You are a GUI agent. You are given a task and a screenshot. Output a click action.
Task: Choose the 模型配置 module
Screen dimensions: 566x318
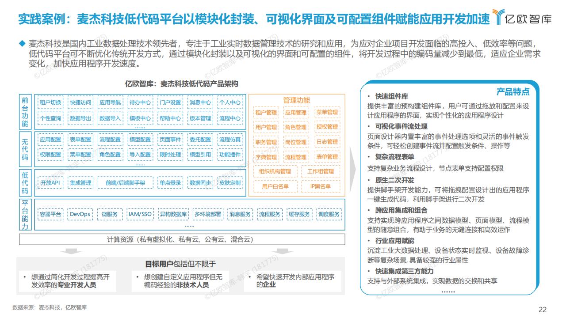coord(140,140)
